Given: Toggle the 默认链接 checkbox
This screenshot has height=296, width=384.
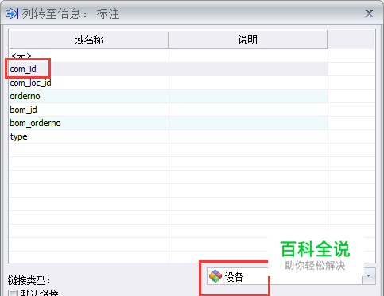Looking at the screenshot, I should point(13,294).
